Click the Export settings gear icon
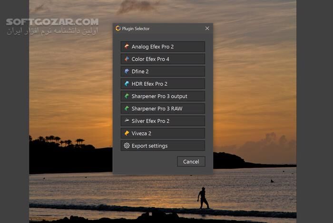 click(127, 146)
